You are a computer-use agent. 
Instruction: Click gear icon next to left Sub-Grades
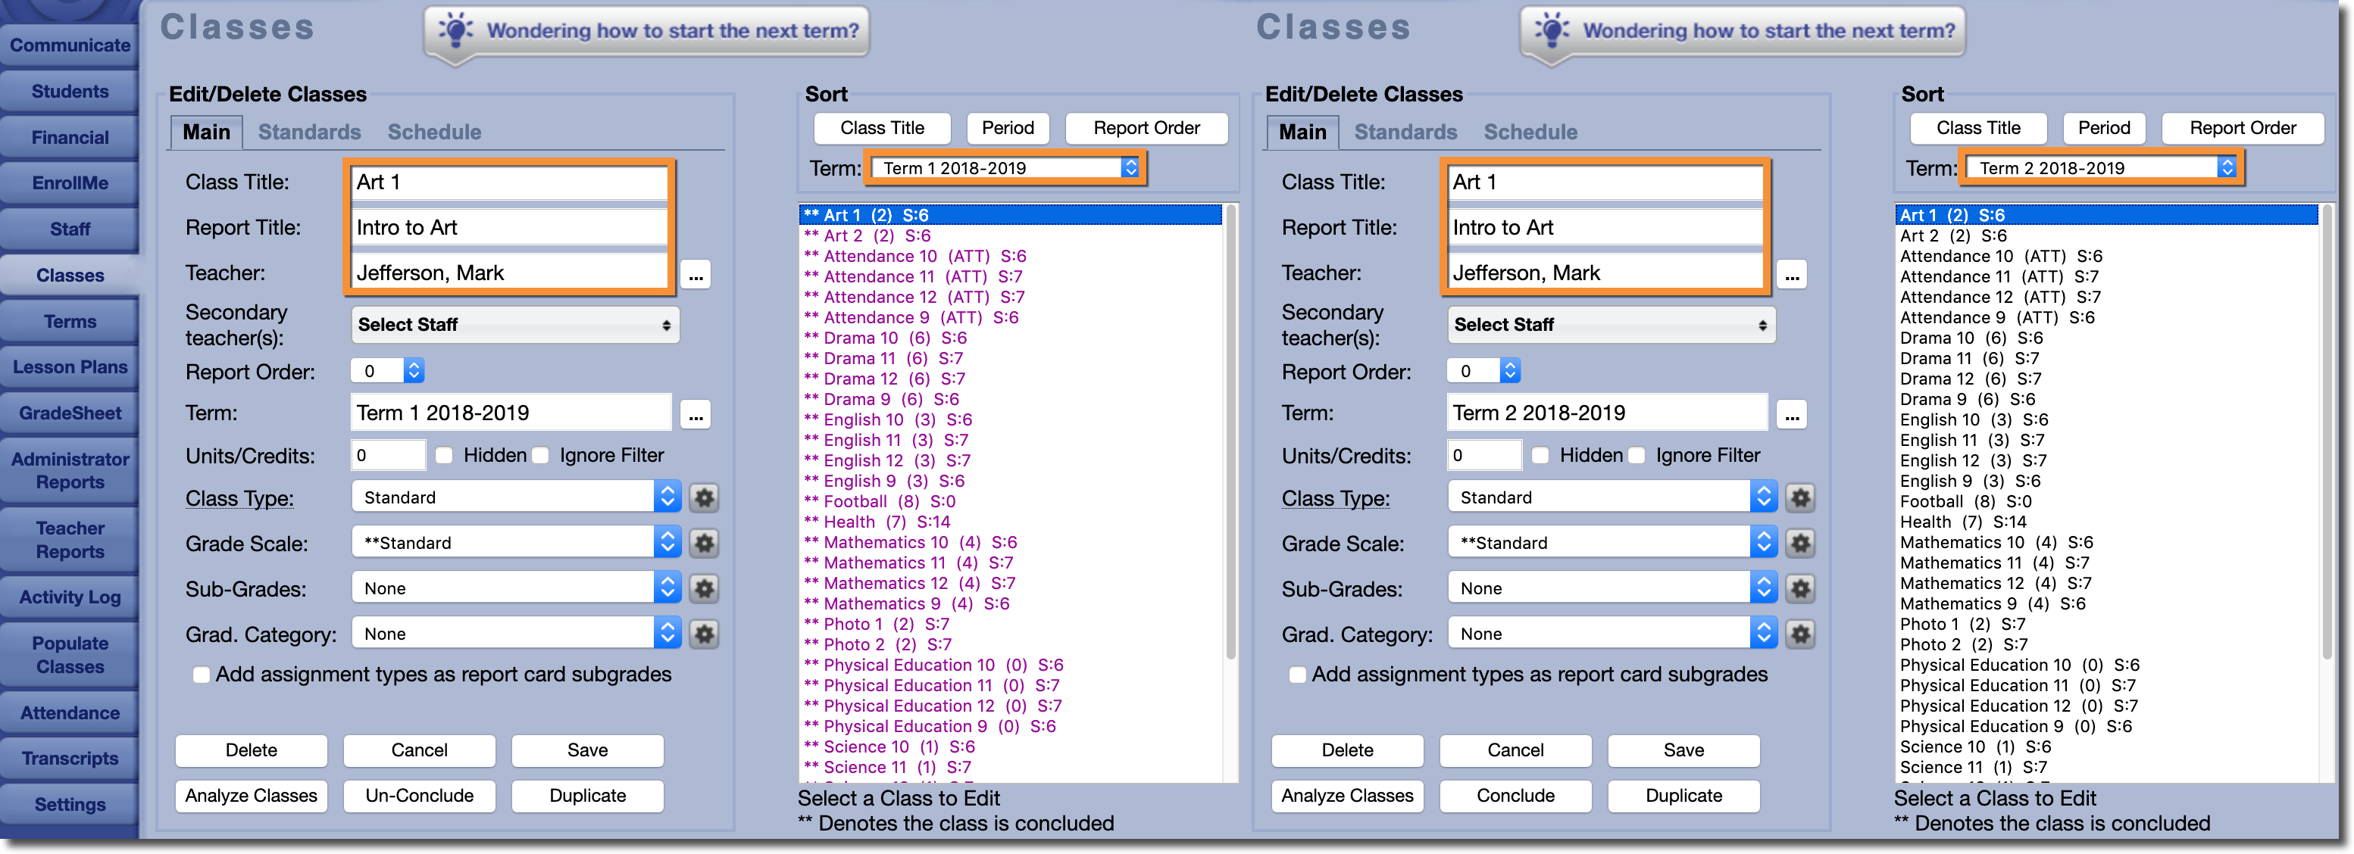(x=704, y=589)
